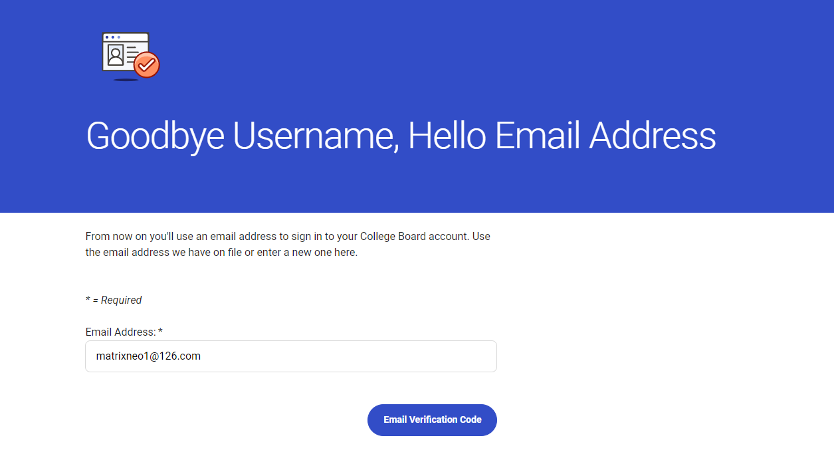
Task: Click the word "Hello" in the heading
Action: tap(447, 136)
